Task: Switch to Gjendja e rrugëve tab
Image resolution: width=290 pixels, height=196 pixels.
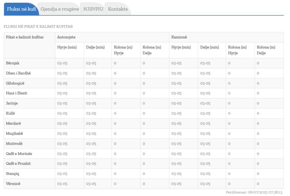Action: point(60,9)
